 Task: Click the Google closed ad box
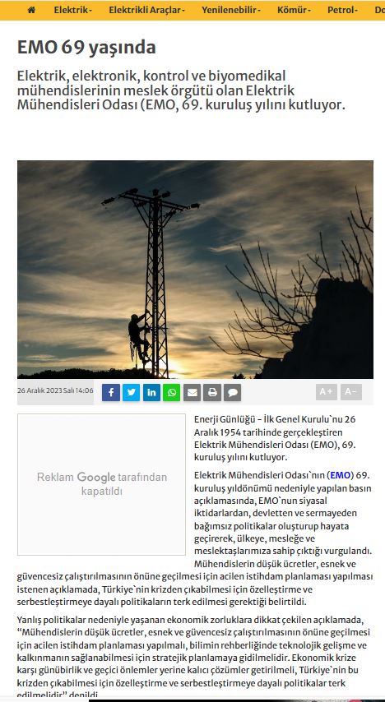101,484
